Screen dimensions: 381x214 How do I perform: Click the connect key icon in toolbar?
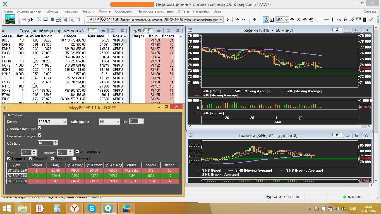tap(24, 20)
